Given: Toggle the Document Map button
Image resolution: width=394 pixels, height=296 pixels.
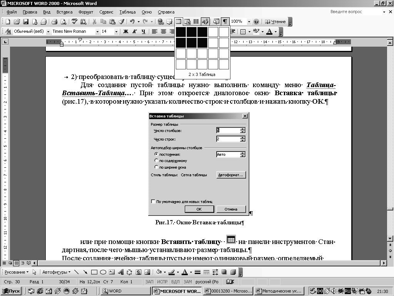Looking at the screenshot, I should [216, 22].
